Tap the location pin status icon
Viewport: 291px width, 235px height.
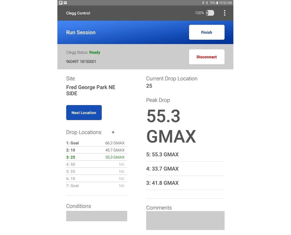click(203, 3)
